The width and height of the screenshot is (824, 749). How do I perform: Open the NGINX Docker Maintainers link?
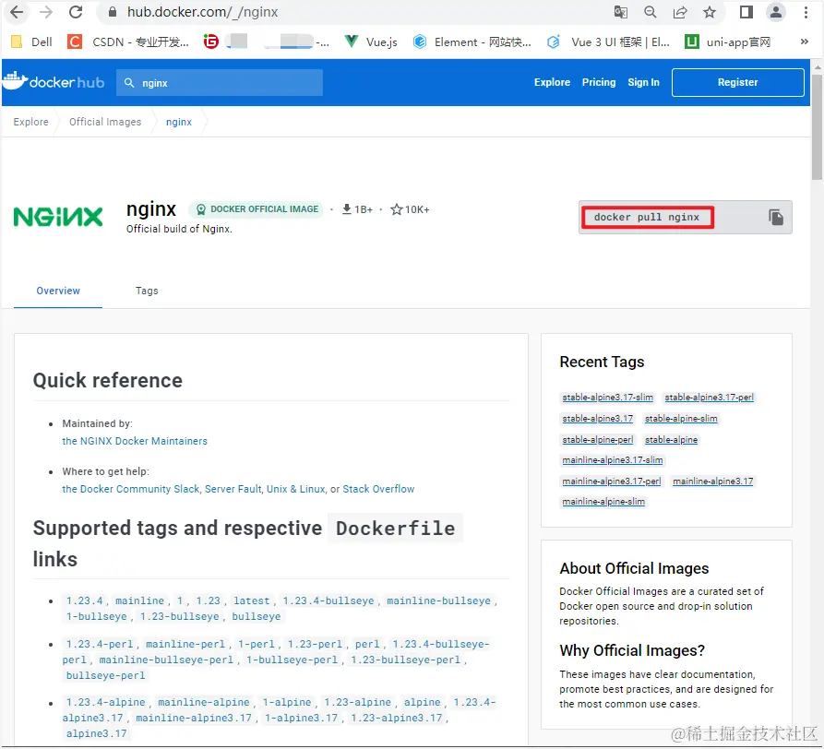(135, 440)
